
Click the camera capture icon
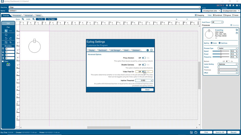[8, 65]
